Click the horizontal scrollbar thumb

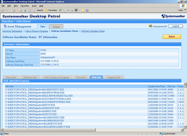(x=49, y=130)
